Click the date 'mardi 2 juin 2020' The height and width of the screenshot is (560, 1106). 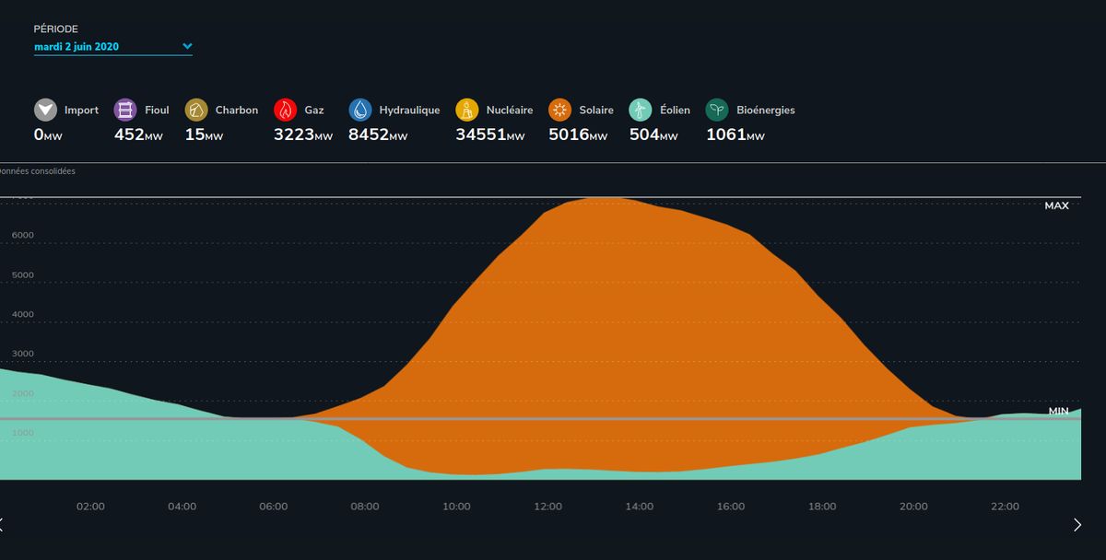(x=76, y=46)
